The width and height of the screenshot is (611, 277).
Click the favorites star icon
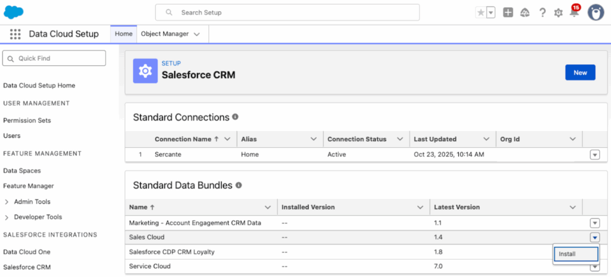click(481, 13)
